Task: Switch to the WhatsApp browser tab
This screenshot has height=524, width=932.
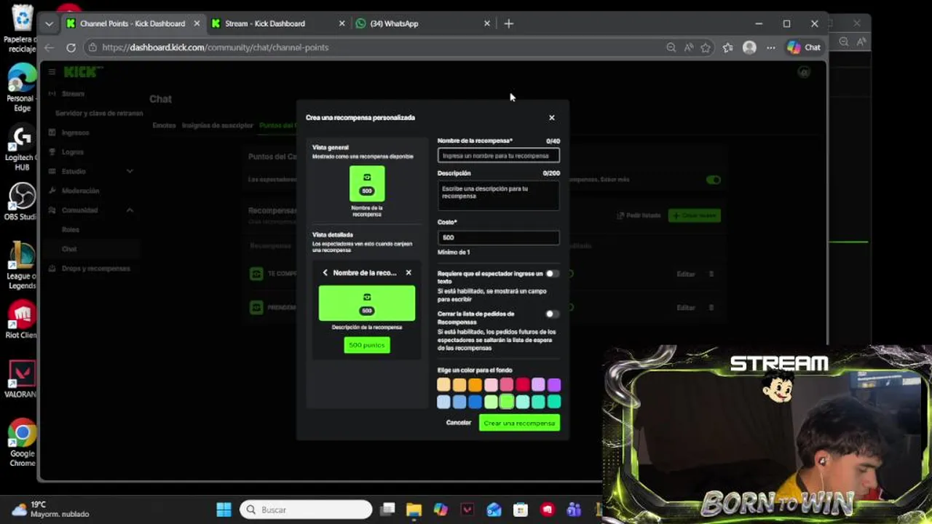Action: click(x=395, y=23)
